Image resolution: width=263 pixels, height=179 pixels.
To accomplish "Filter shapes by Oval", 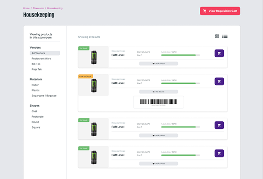I will [x=34, y=111].
